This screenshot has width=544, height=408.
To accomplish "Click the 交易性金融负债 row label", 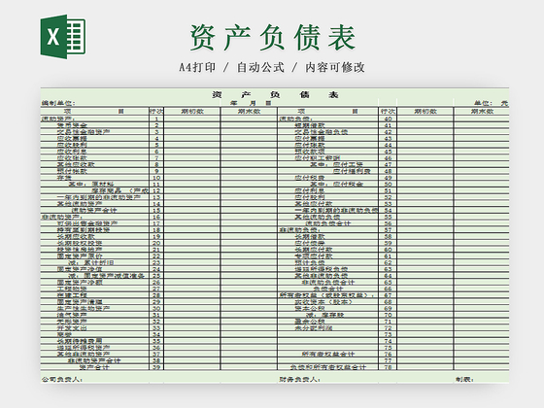I will click(x=322, y=132).
